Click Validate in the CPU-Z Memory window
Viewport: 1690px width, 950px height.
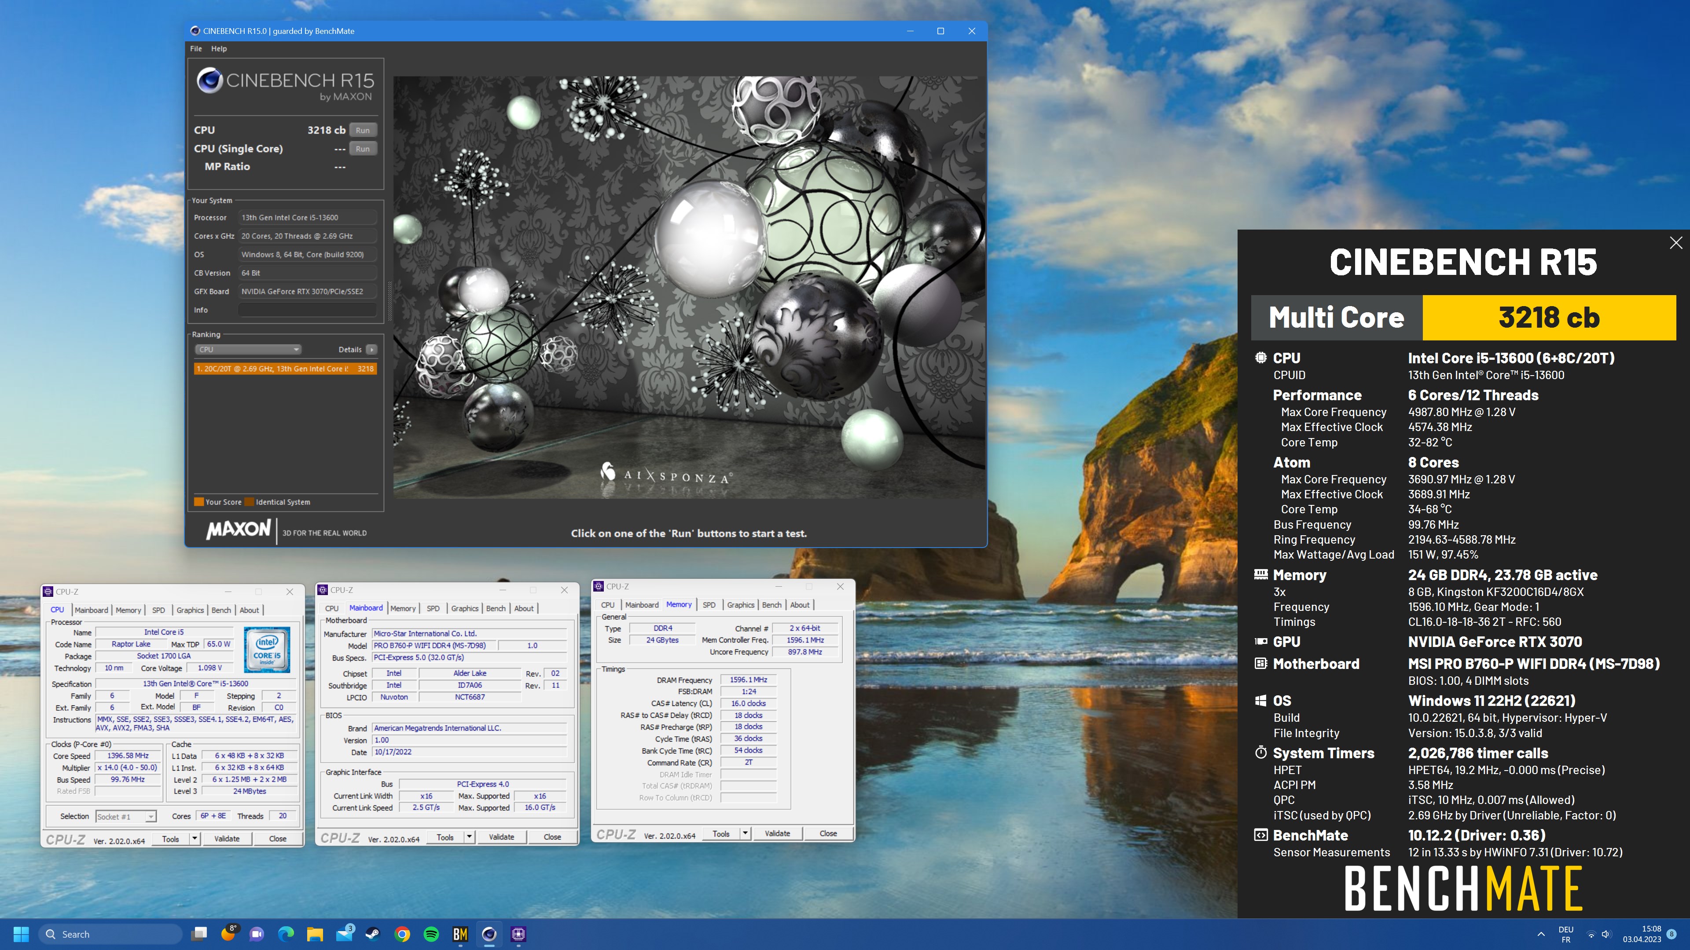click(777, 833)
